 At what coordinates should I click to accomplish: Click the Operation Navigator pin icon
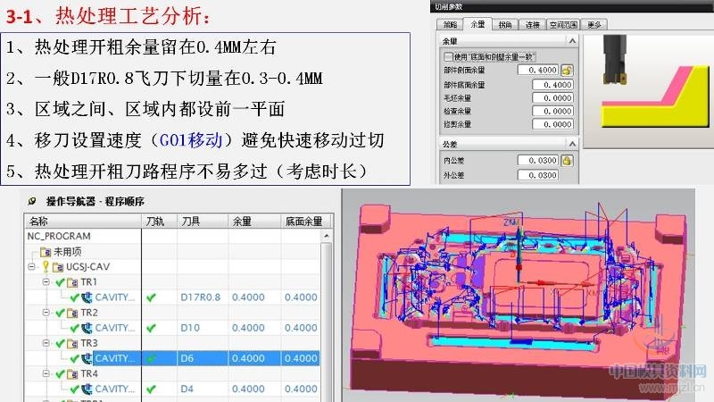tap(33, 201)
